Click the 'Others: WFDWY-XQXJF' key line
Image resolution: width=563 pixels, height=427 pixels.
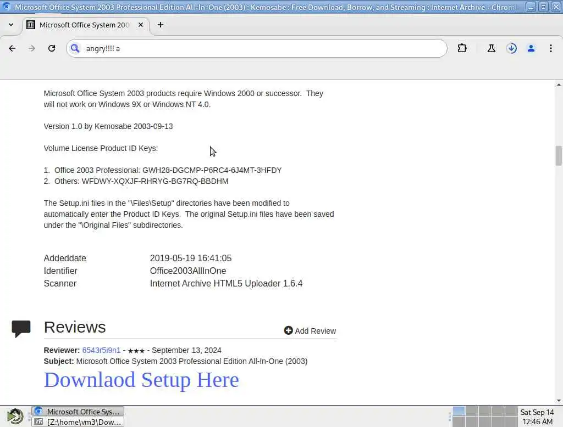[x=136, y=181]
